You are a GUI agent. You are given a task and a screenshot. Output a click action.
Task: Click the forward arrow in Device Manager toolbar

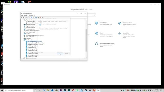pos(24,18)
